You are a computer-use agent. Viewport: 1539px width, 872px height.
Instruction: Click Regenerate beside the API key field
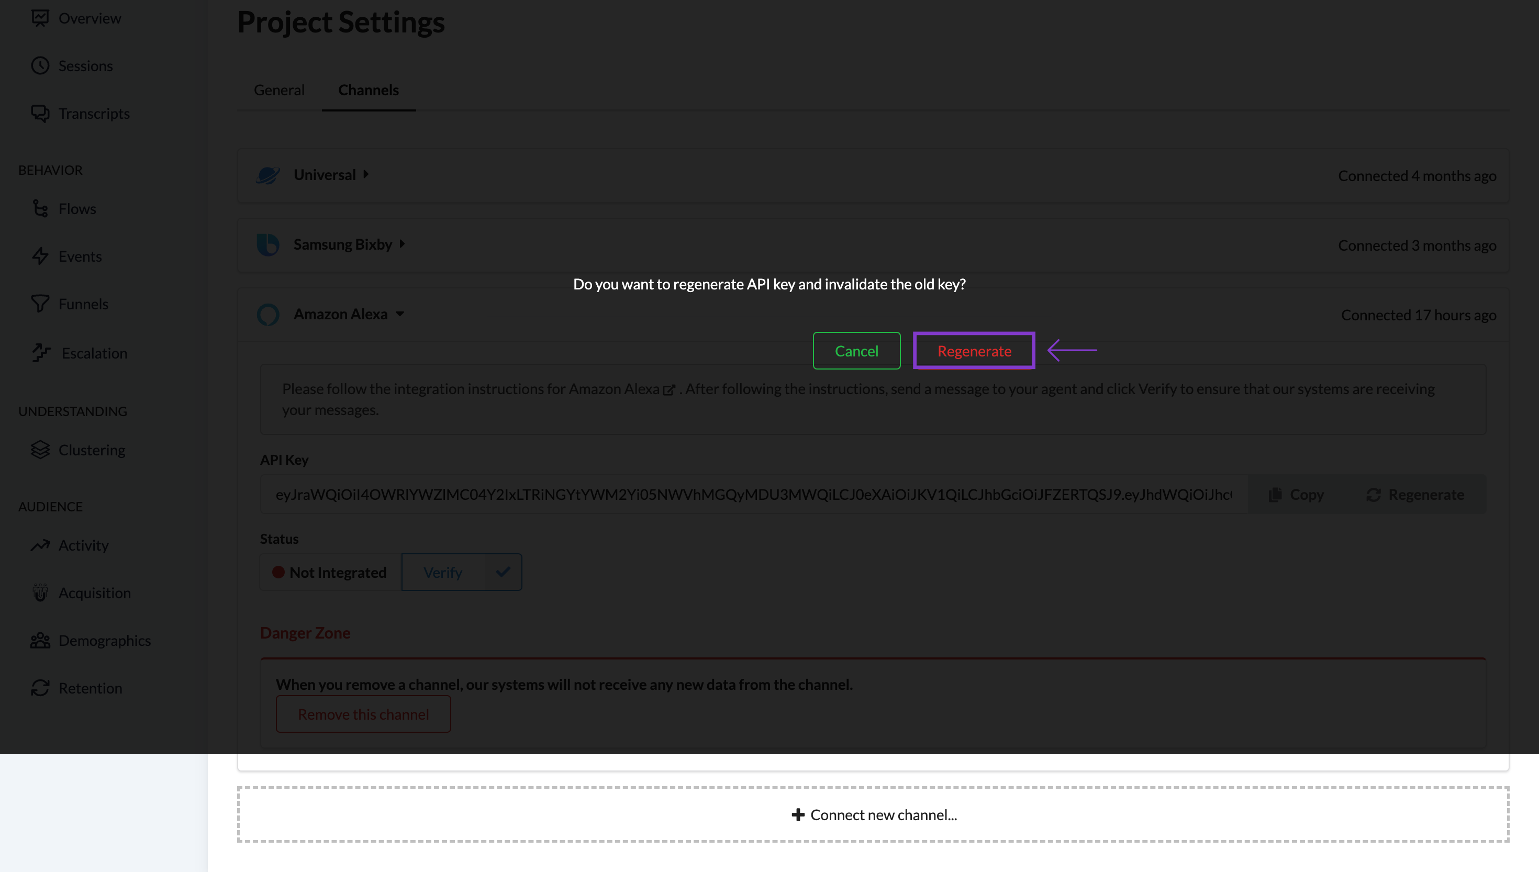click(1415, 494)
